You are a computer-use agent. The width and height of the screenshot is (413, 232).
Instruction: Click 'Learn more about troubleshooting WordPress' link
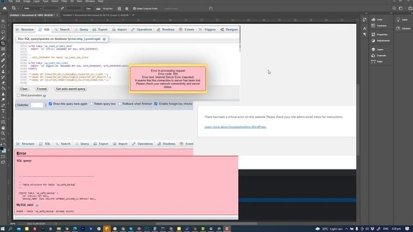pos(235,127)
